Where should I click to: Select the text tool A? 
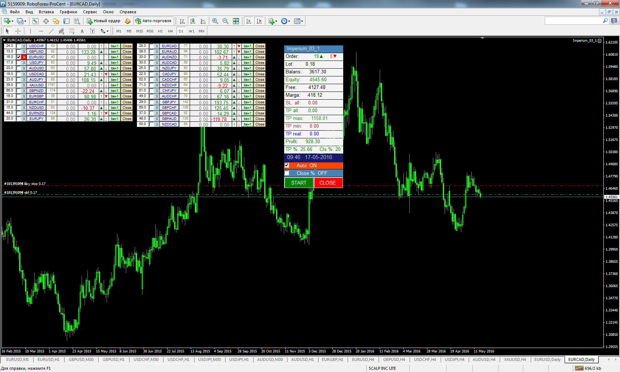(x=82, y=31)
